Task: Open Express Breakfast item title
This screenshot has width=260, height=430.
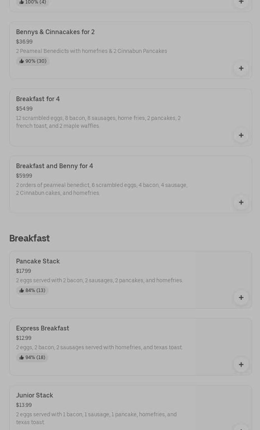Action: click(x=43, y=328)
